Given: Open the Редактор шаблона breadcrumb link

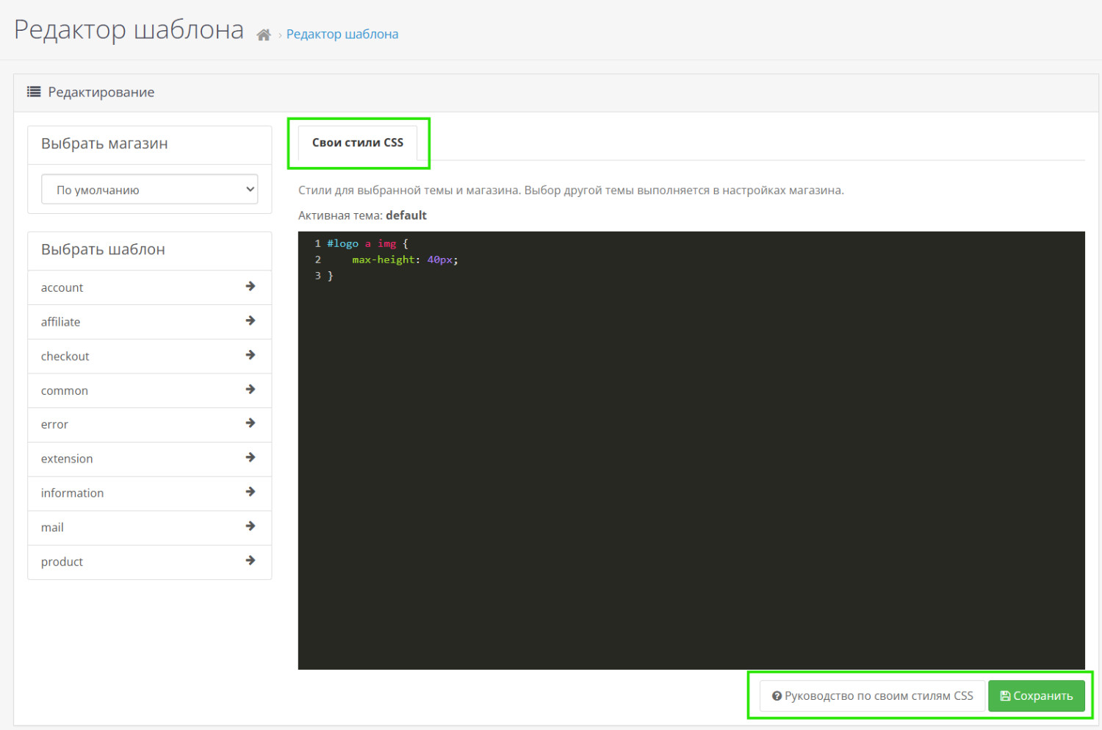Looking at the screenshot, I should point(342,34).
